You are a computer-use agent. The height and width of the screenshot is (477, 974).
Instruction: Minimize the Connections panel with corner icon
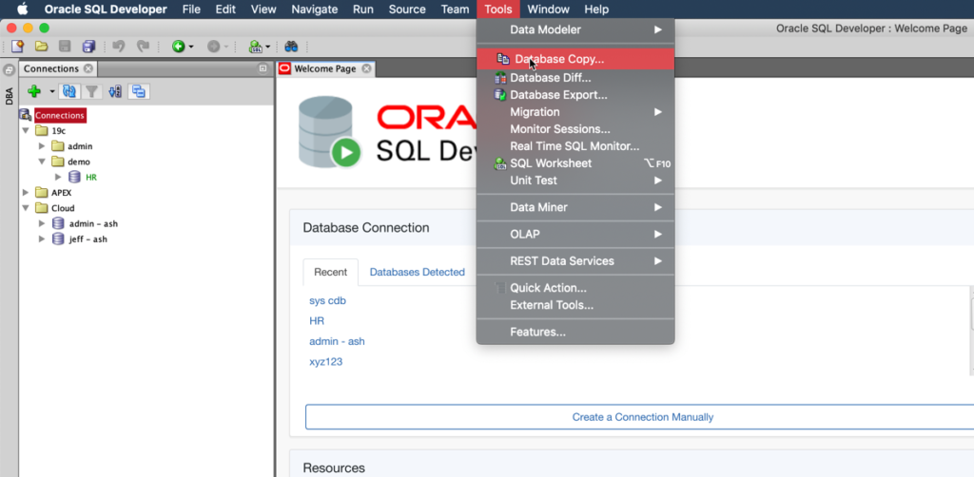(263, 68)
